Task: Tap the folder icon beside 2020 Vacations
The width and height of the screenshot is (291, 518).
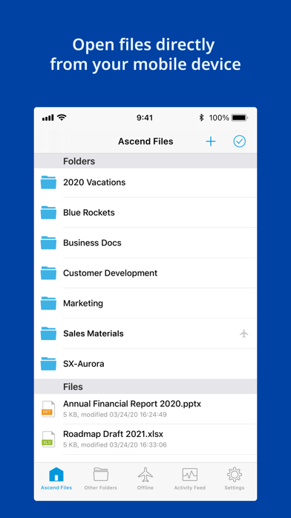Action: pyautogui.click(x=48, y=182)
